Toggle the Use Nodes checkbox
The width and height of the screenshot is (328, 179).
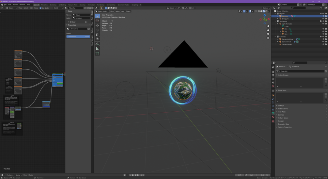pyautogui.click(x=40, y=8)
